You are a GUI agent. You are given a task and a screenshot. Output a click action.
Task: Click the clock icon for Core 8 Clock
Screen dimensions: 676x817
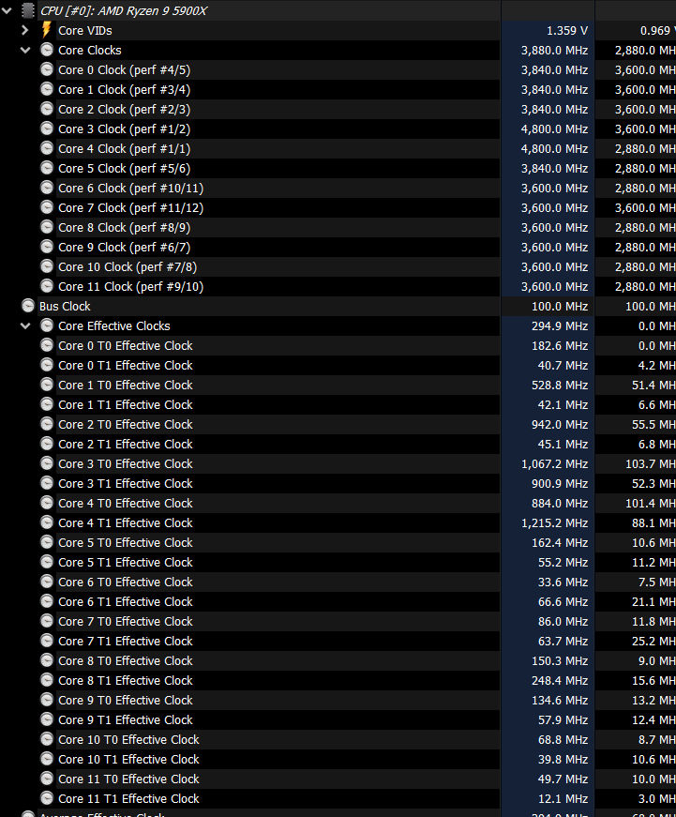point(47,227)
